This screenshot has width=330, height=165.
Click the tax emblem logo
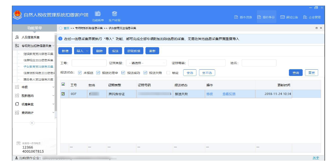(x=17, y=15)
